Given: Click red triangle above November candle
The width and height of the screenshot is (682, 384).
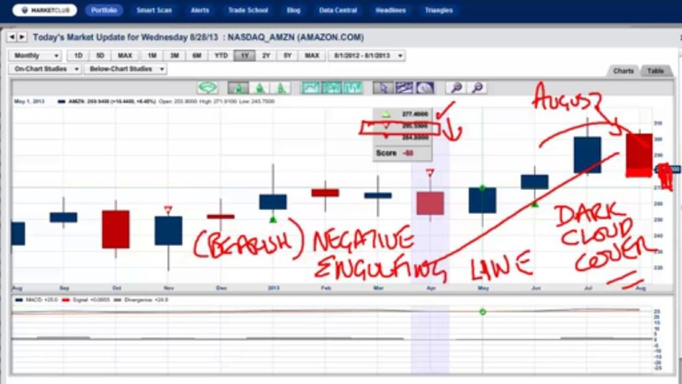Looking at the screenshot, I should (168, 210).
